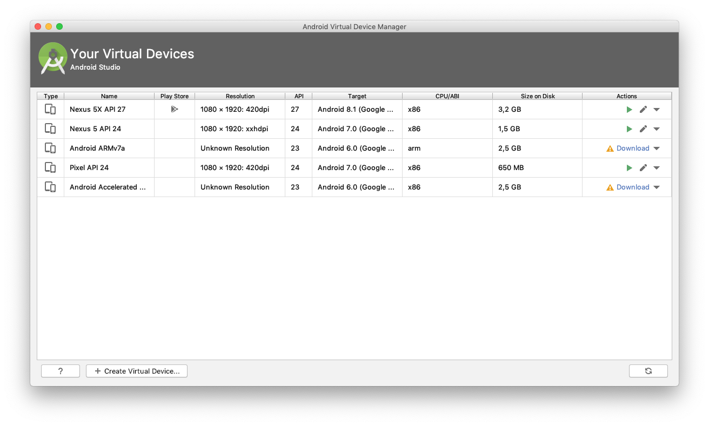Click the Android Studio logo
This screenshot has width=709, height=426.
coord(52,58)
